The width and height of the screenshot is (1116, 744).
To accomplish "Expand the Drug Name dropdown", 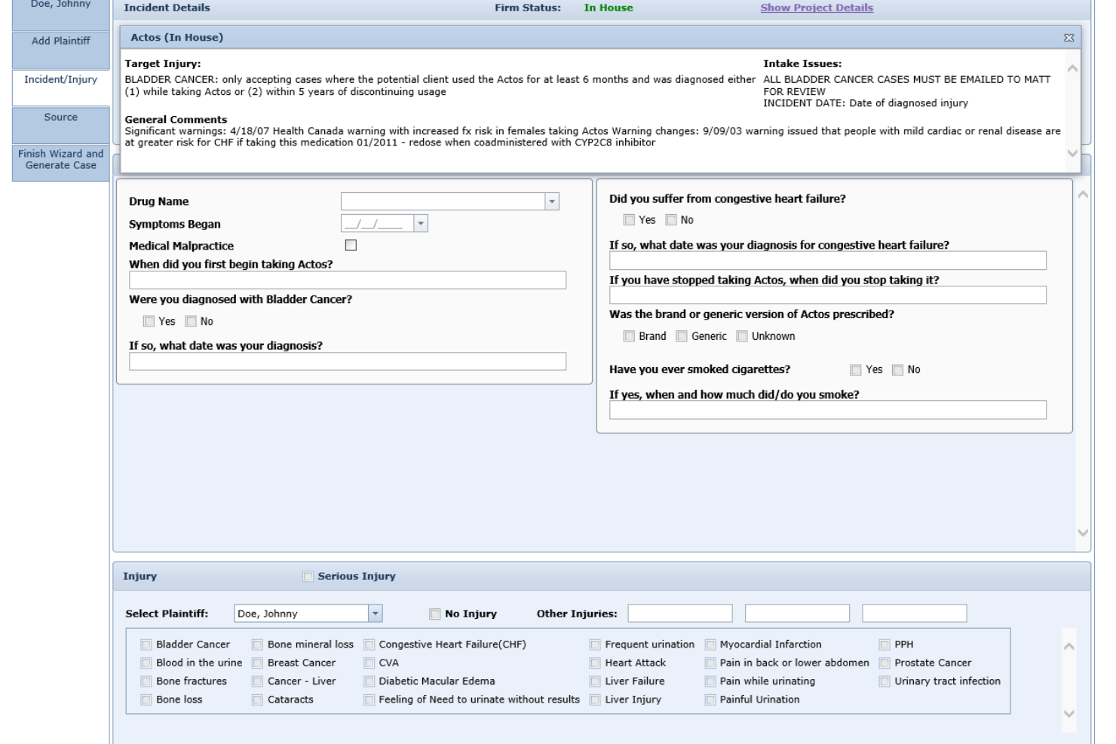I will 552,201.
